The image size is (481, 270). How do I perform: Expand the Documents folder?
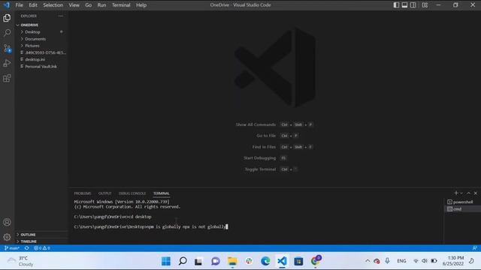pos(41,39)
